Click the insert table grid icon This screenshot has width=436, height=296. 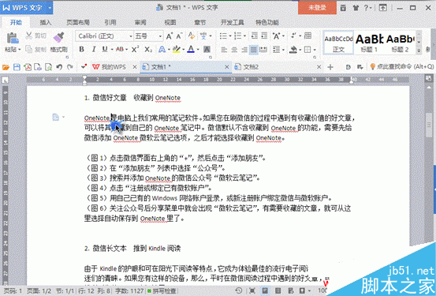[x=307, y=36]
